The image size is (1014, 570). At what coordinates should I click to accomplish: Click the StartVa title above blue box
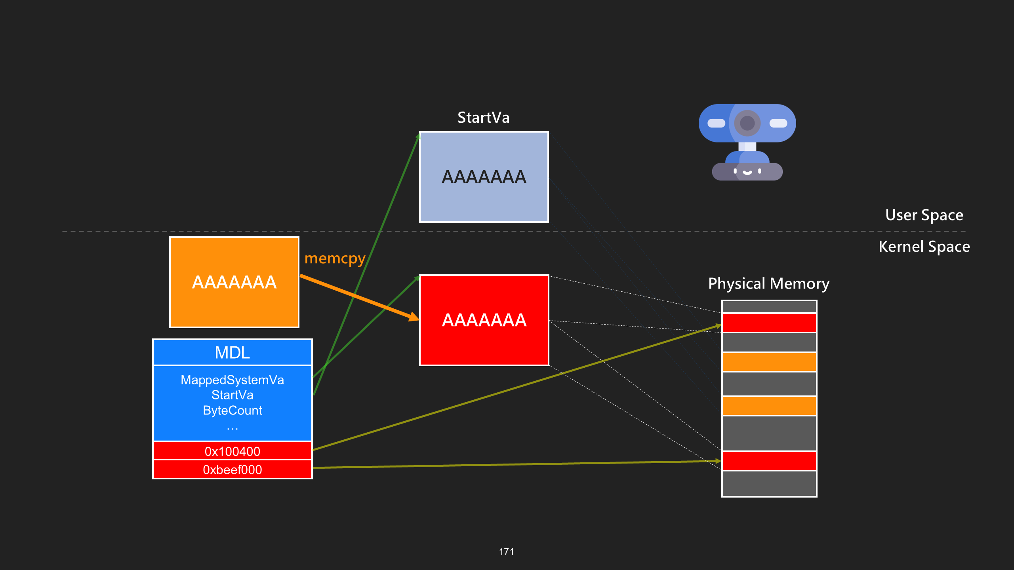tap(484, 118)
